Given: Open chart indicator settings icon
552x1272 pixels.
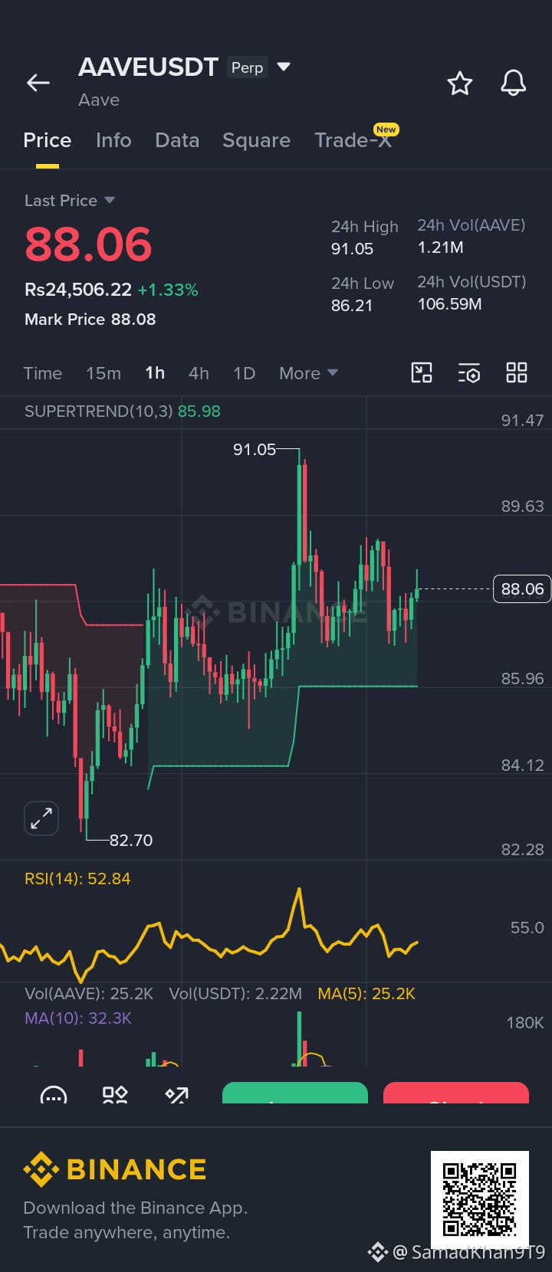Looking at the screenshot, I should 469,373.
